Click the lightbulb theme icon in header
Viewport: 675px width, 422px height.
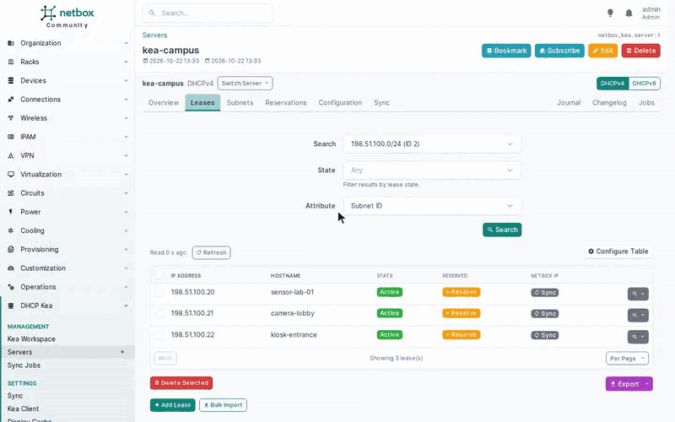[610, 13]
